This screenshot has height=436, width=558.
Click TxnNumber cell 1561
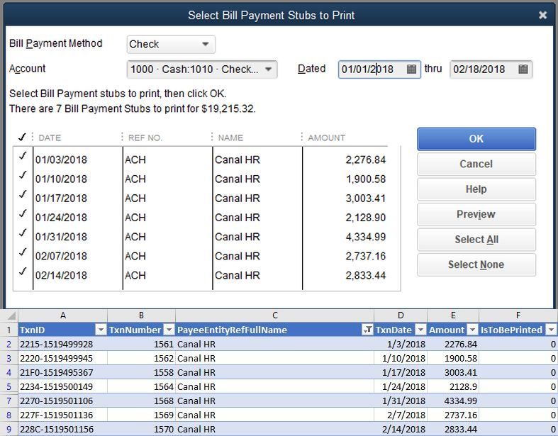(141, 344)
